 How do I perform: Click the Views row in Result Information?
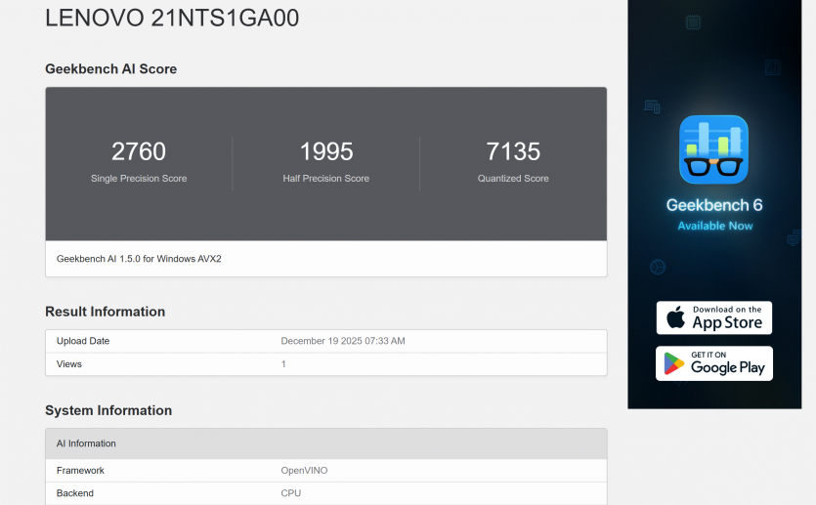coord(325,364)
